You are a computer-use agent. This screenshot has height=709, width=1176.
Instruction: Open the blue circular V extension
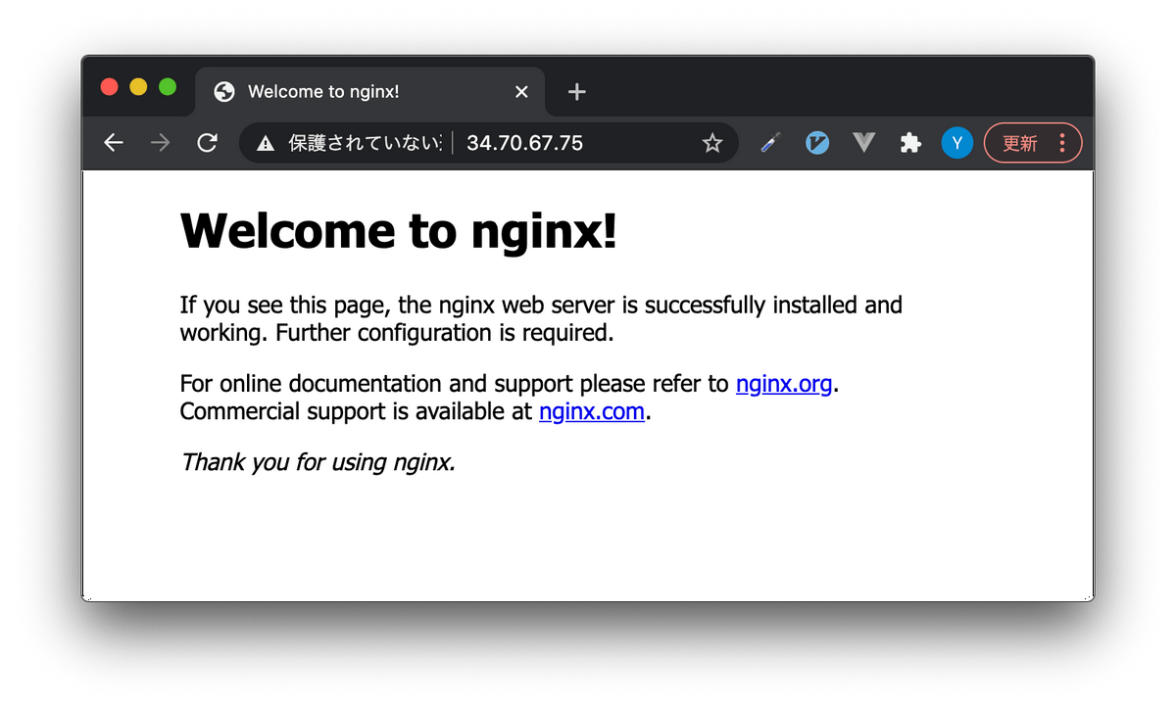(x=817, y=143)
